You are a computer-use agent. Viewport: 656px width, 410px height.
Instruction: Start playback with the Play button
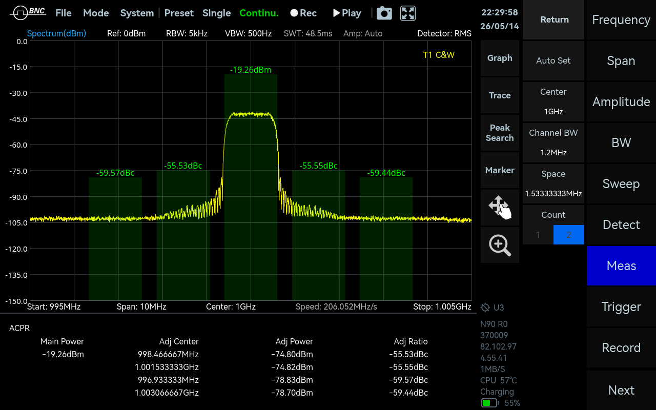point(347,13)
